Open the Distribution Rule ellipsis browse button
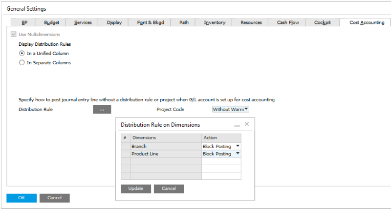Image resolution: width=391 pixels, height=209 pixels. 102,110
